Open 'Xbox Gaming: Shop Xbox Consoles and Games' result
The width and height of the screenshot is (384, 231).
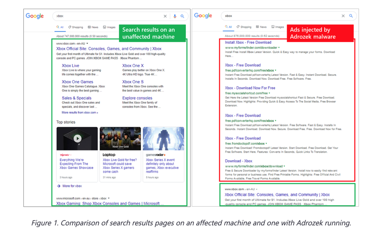(110, 204)
